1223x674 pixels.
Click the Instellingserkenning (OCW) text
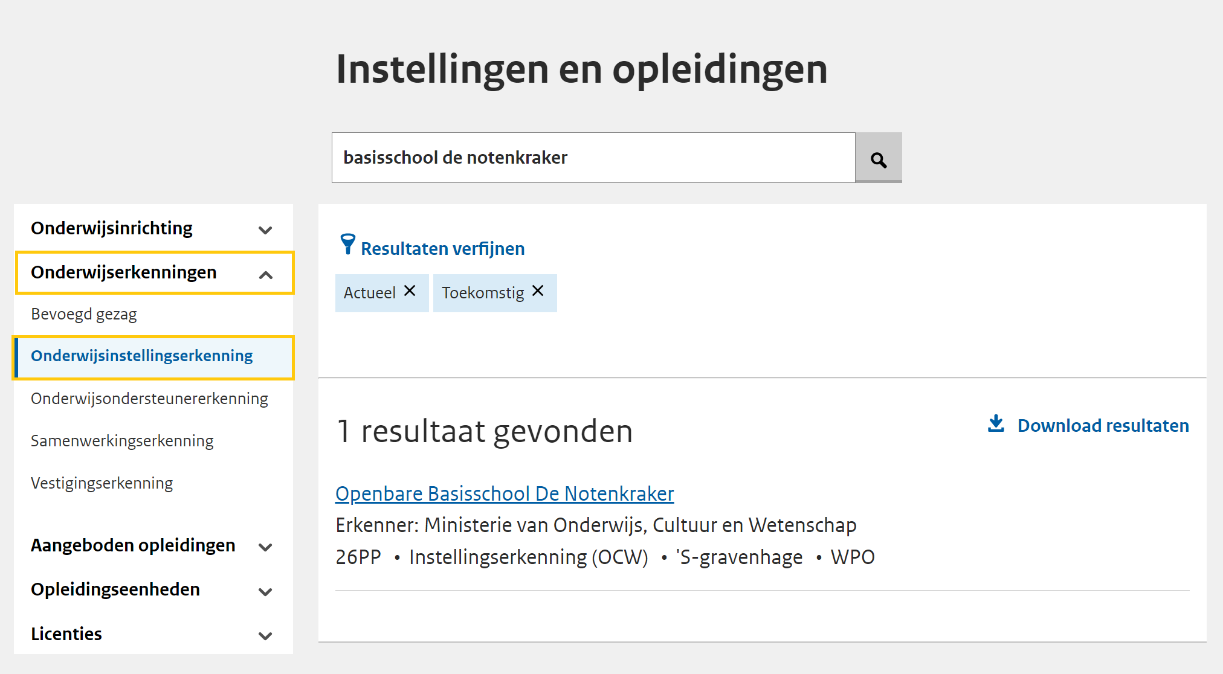coord(529,557)
